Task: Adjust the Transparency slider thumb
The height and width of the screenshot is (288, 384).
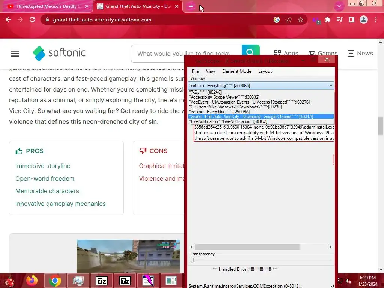Action: click(192, 260)
